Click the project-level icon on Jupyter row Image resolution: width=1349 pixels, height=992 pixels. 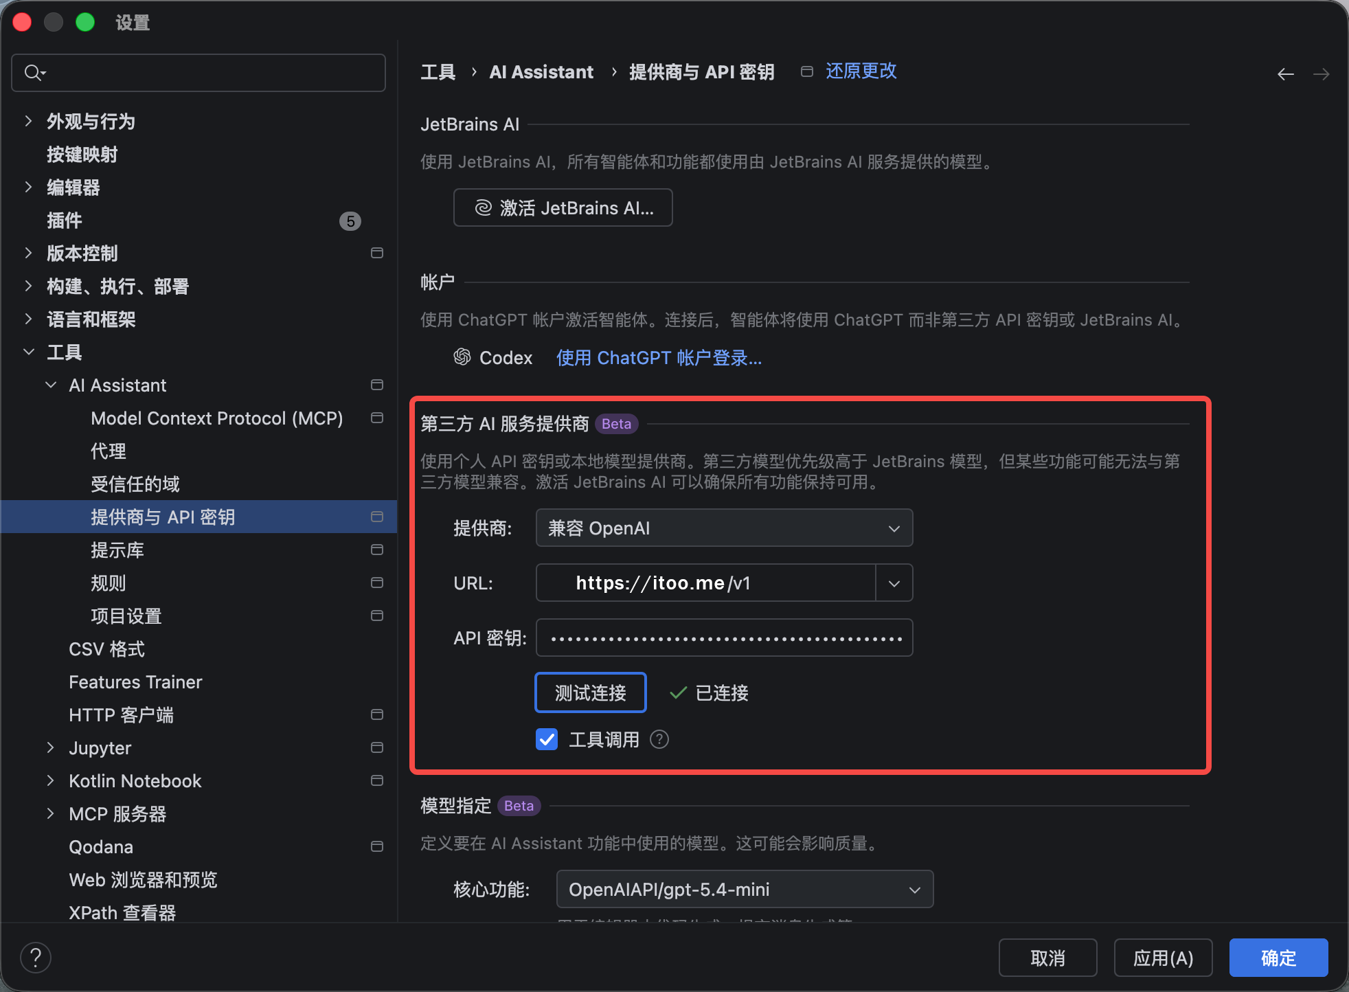(377, 747)
